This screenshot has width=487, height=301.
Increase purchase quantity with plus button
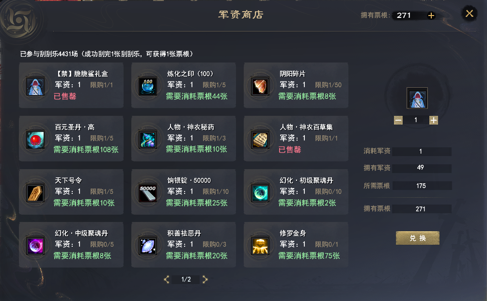[x=434, y=120]
